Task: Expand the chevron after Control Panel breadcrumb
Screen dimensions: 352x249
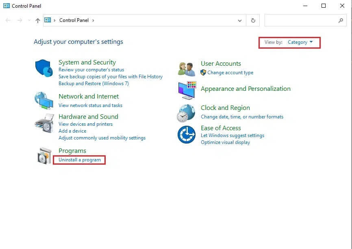Action: (x=93, y=20)
